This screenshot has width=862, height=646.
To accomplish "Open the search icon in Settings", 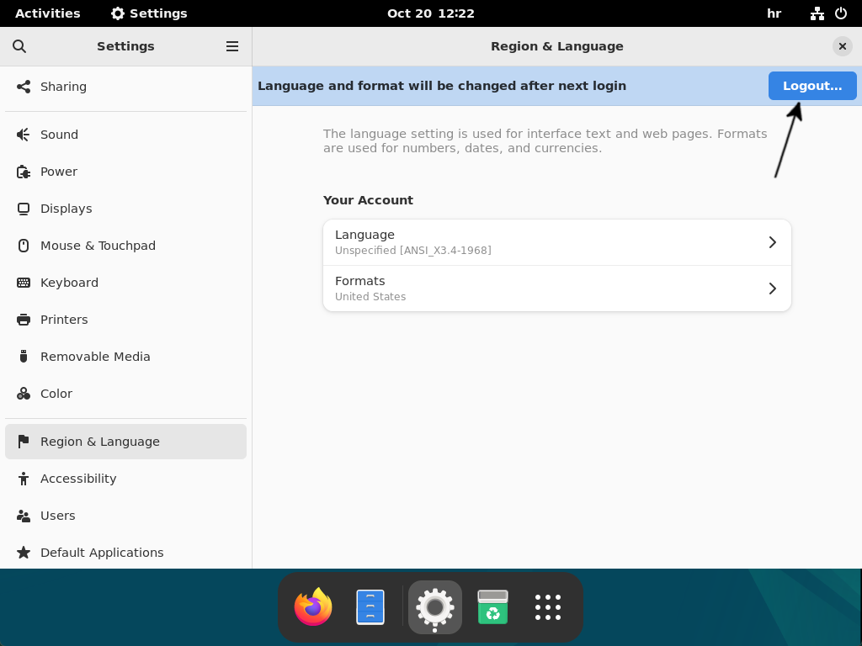I will (x=19, y=46).
